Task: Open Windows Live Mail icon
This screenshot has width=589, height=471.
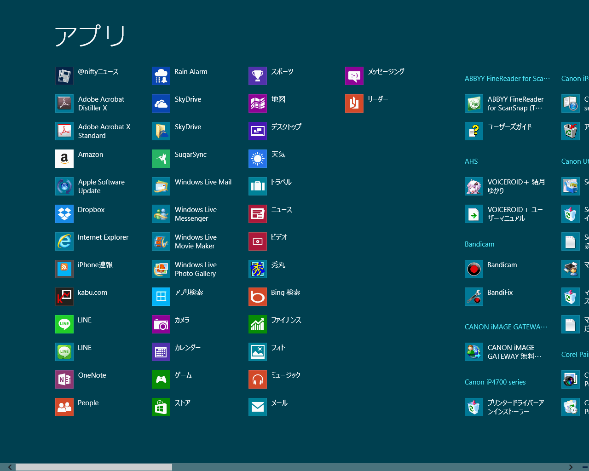Action: (x=161, y=186)
